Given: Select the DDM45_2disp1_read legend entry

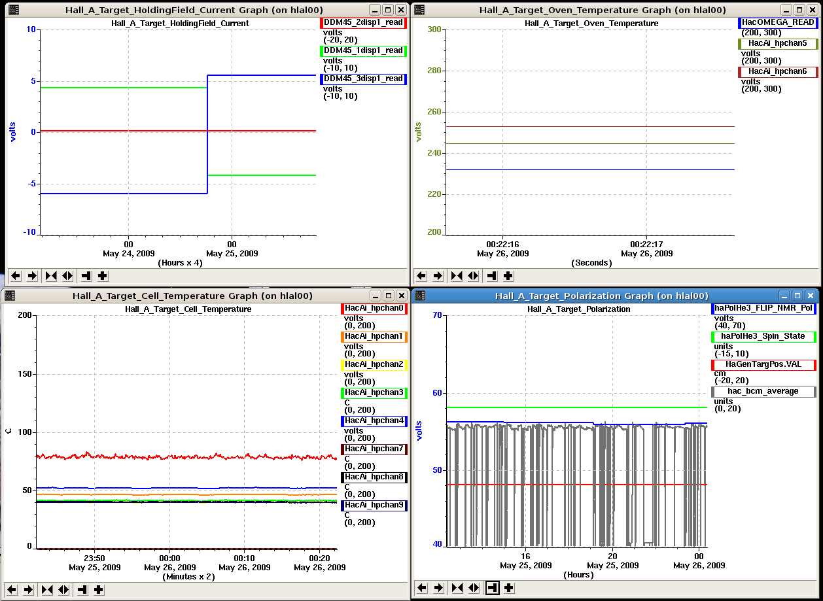Looking at the screenshot, I should pos(363,23).
